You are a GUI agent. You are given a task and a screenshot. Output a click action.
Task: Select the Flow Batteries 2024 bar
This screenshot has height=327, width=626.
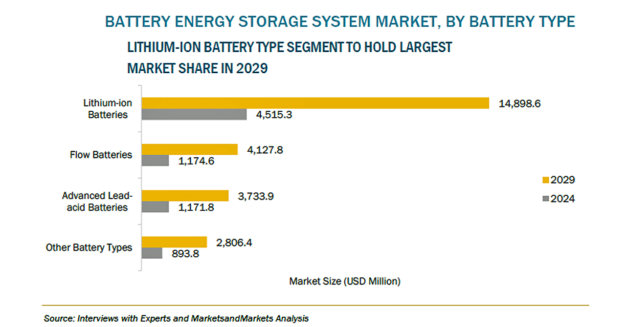(156, 161)
